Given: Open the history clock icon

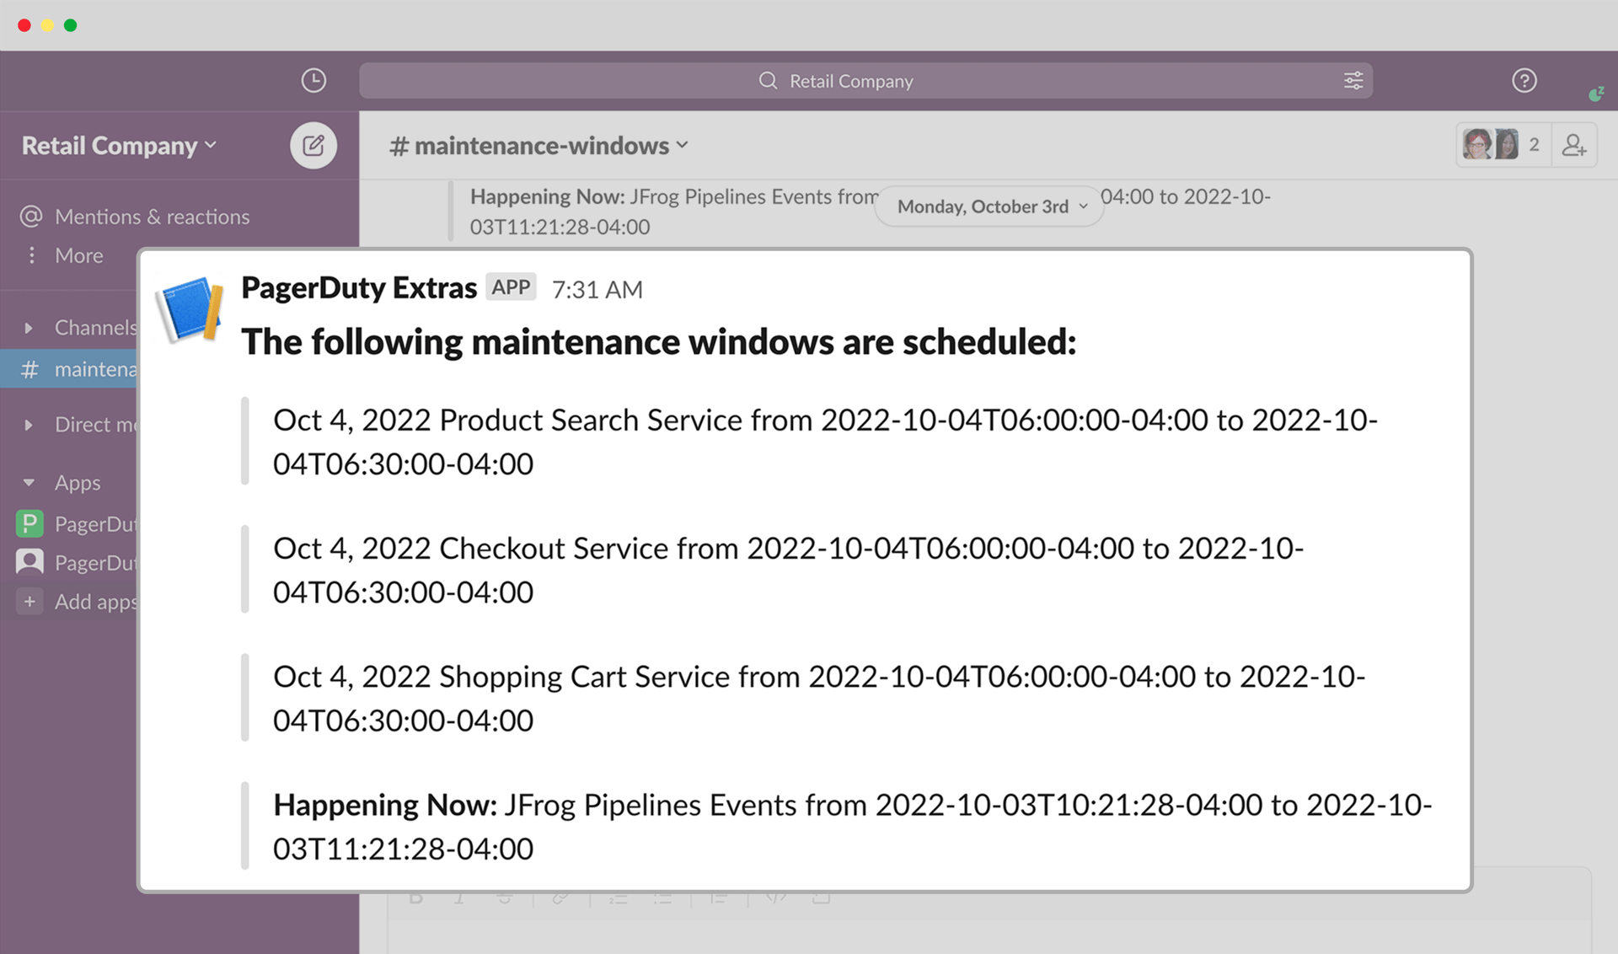Looking at the screenshot, I should pyautogui.click(x=313, y=81).
